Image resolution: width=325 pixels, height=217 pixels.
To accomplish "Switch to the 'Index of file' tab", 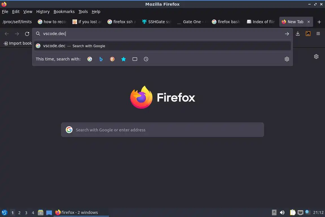I will (x=261, y=22).
